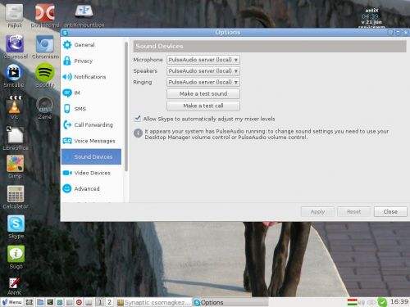Launch the Gimp desktop icon
The image size is (410, 307).
(x=16, y=164)
